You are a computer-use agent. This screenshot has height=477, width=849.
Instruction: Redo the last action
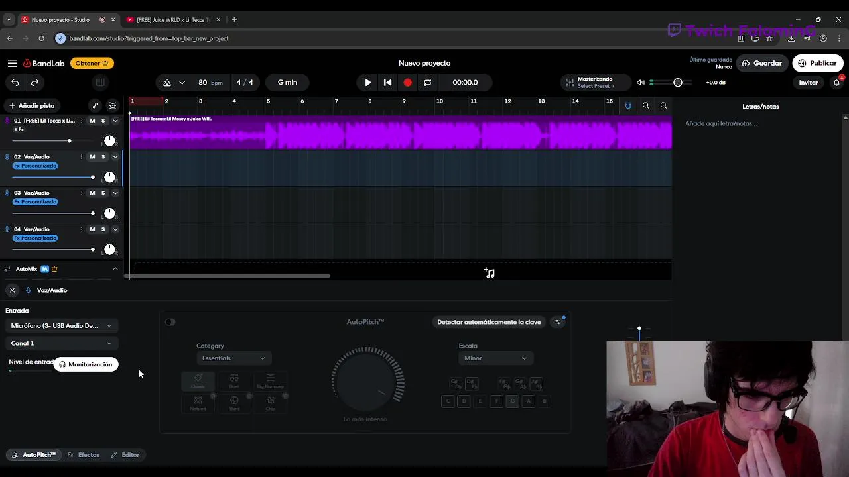click(x=34, y=82)
